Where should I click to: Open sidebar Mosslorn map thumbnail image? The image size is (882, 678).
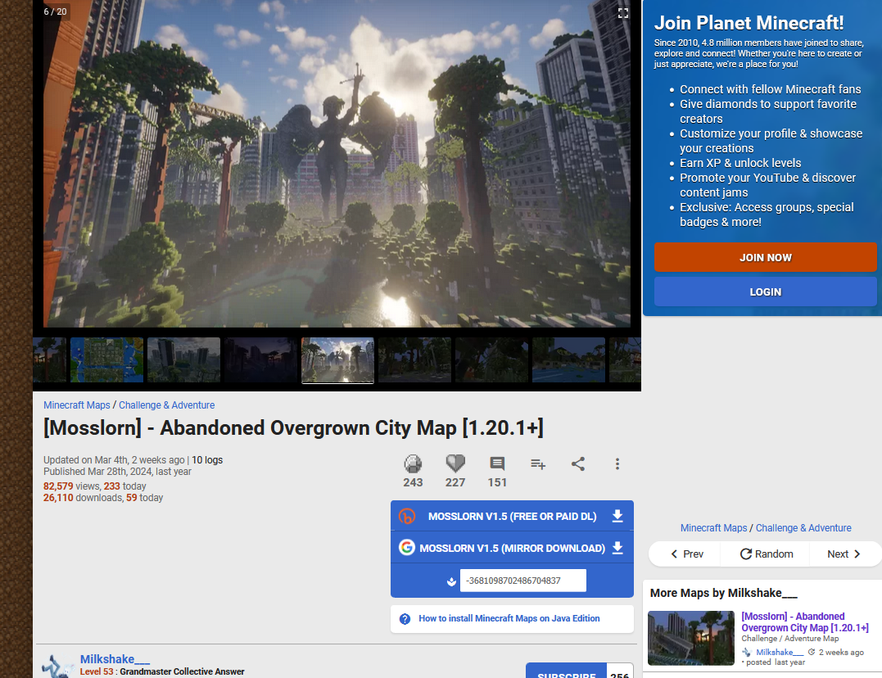(690, 638)
